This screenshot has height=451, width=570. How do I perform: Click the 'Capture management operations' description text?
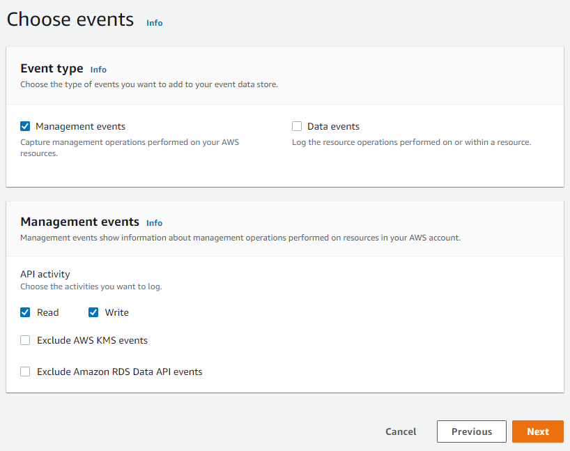coord(130,148)
